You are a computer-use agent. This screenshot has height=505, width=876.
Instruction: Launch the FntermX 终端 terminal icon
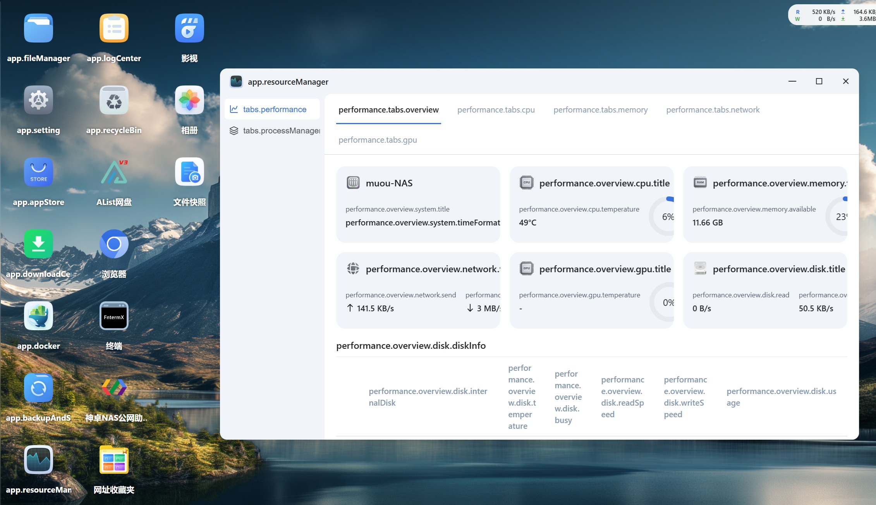coord(114,316)
